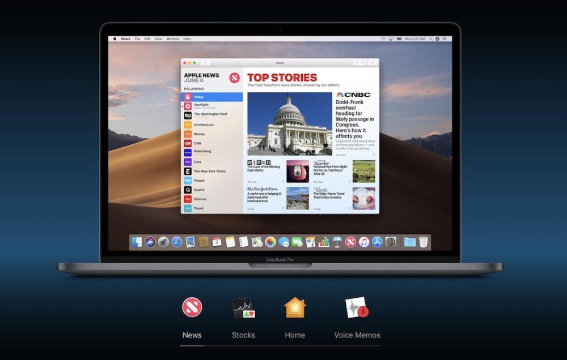Viewport: 567px width, 360px height.
Task: Click the News icon in dock
Action: 350,242
